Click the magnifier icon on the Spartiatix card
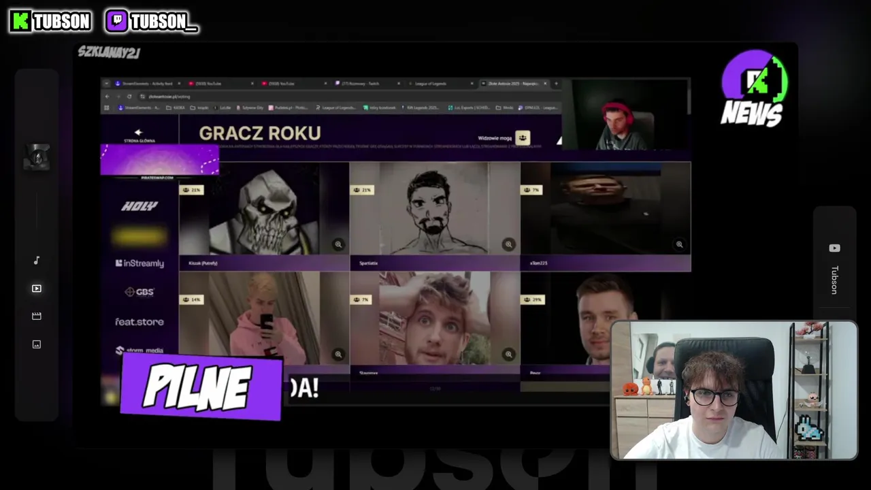This screenshot has height=490, width=871. click(508, 244)
